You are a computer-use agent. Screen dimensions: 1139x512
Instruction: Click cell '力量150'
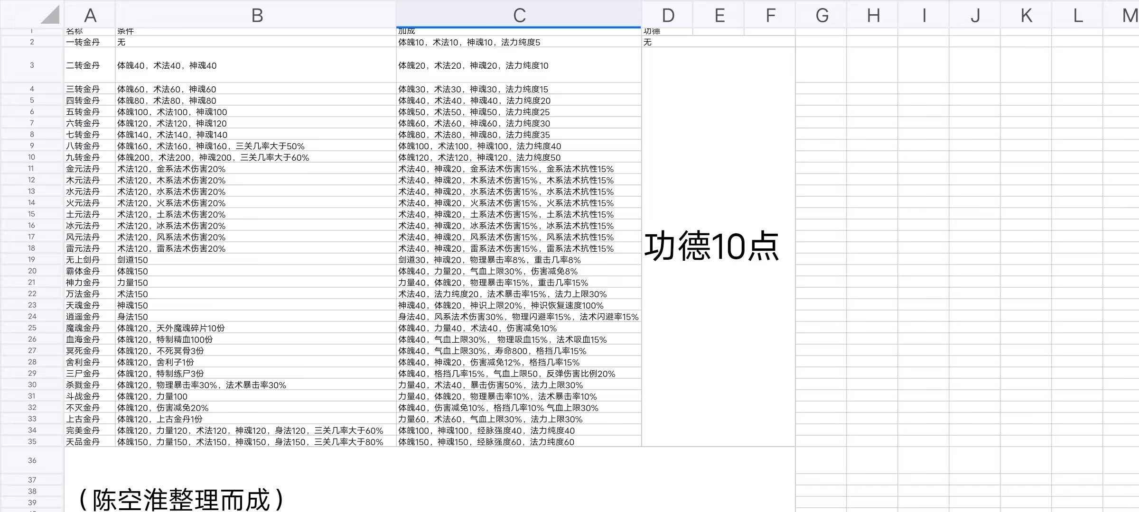[x=256, y=283]
